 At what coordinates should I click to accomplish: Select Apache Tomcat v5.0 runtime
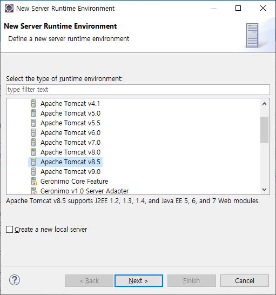pyautogui.click(x=71, y=113)
